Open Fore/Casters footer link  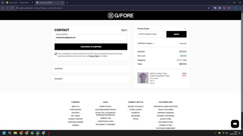point(75,110)
